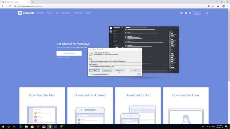Open Microsoft Store from taskbar
Screen dimensions: 230x129
click(x=32, y=126)
